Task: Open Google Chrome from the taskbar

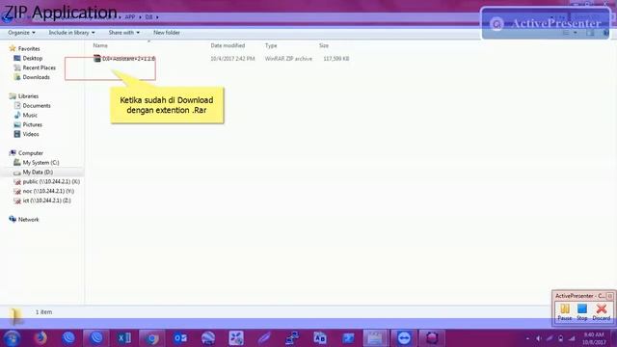Action: [152, 338]
